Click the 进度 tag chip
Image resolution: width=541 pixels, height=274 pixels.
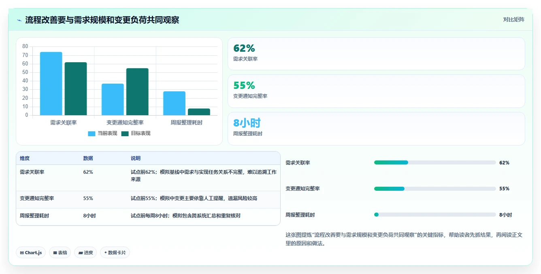pos(85,253)
